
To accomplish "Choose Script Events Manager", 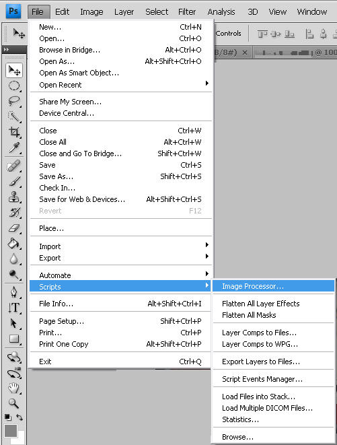I will [x=274, y=379].
